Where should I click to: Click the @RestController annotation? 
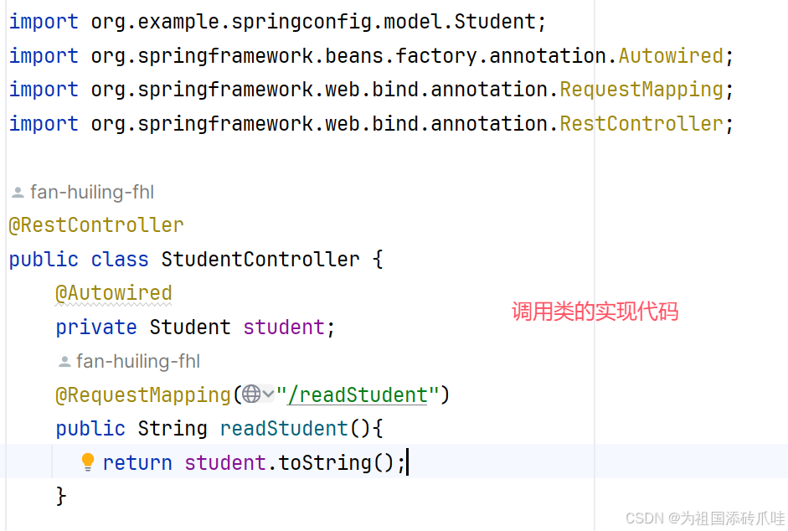coord(96,225)
